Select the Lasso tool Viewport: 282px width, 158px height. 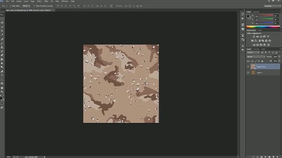2,23
